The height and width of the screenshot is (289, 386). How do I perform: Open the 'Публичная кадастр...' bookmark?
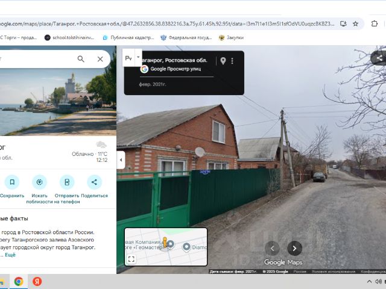[128, 37]
